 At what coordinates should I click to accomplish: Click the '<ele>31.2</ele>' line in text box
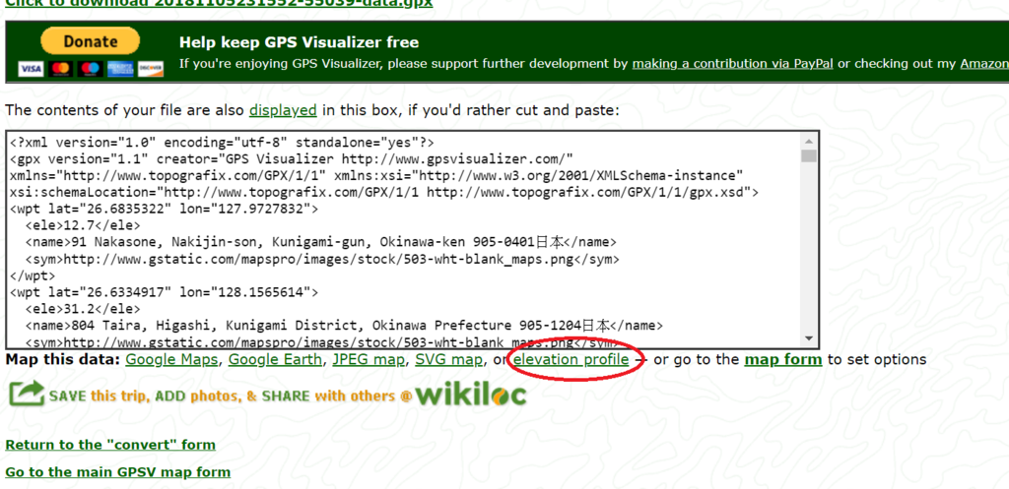pyautogui.click(x=83, y=309)
